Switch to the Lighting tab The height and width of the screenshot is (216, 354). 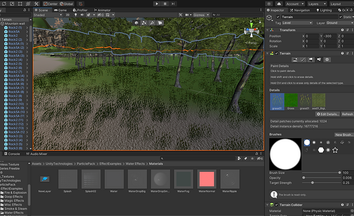coord(324,10)
